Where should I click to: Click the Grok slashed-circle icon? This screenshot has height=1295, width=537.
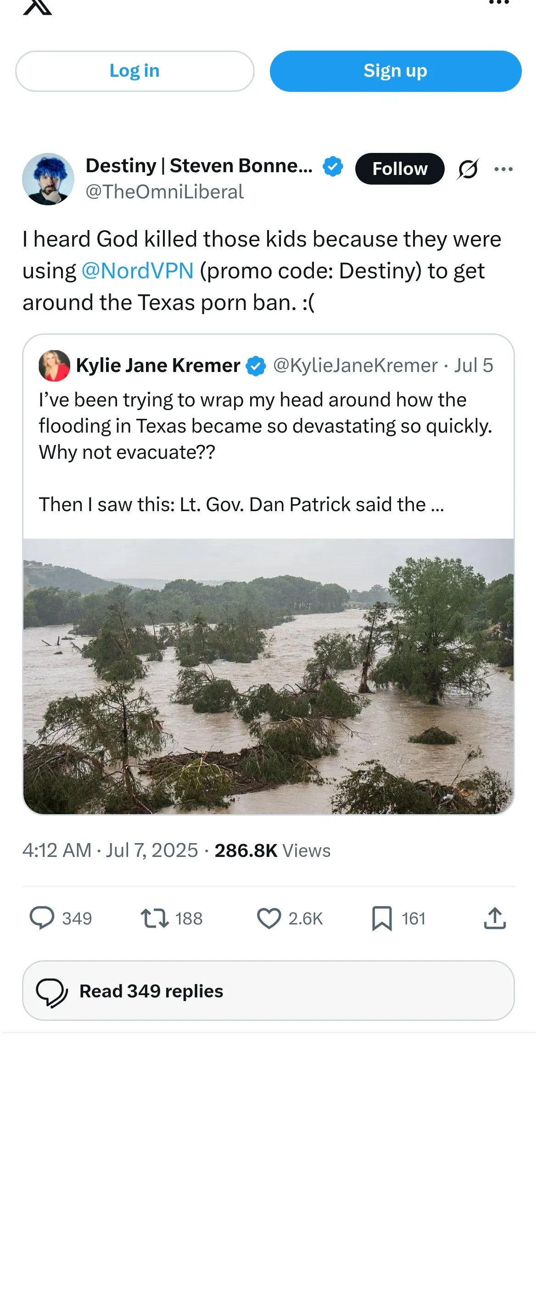click(x=468, y=169)
